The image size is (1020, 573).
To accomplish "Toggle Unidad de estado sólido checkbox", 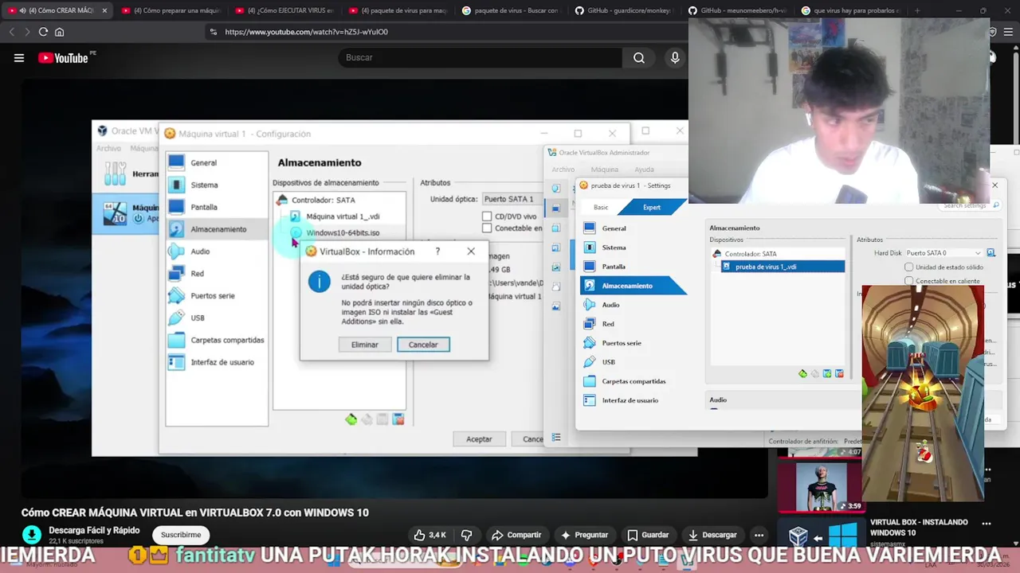I will (x=908, y=267).
